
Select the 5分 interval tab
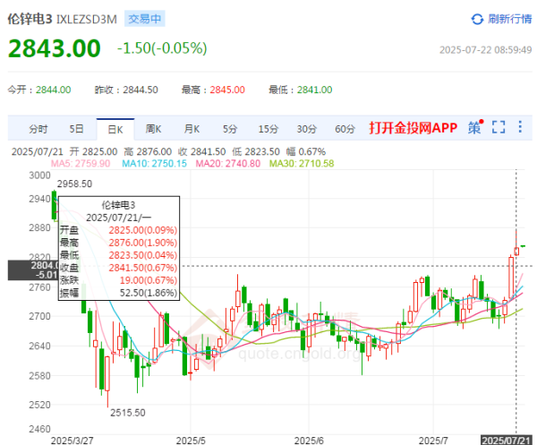pos(230,129)
